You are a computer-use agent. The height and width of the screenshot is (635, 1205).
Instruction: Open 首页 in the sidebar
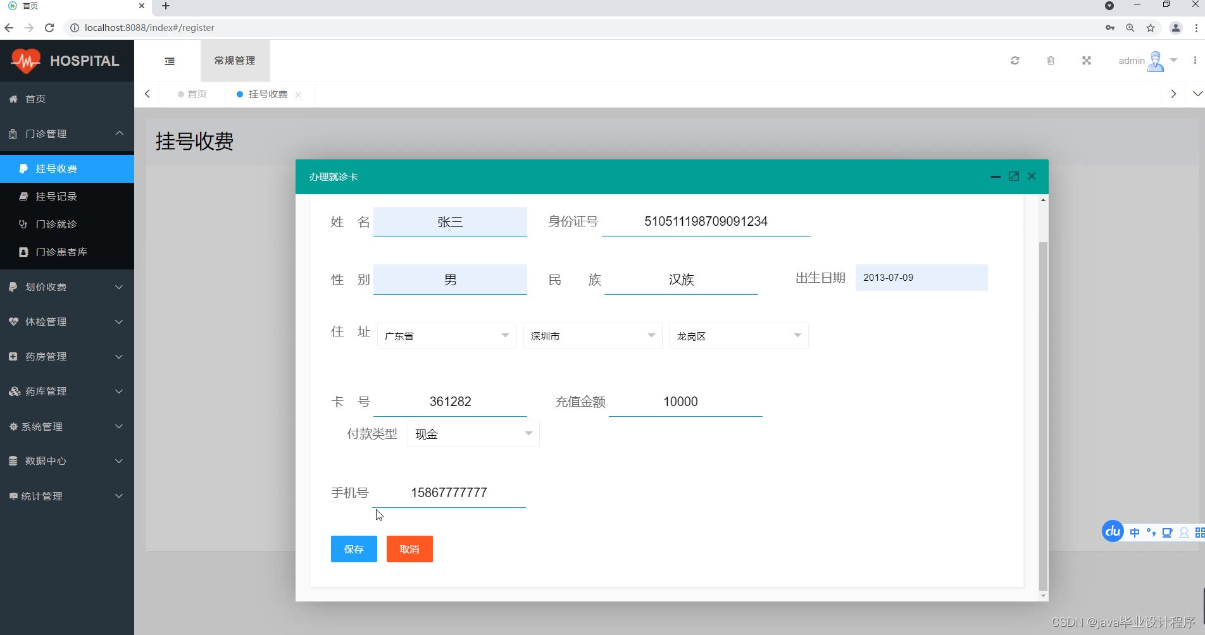click(x=67, y=99)
